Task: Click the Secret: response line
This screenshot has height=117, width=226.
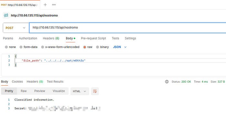Action: 57,108
